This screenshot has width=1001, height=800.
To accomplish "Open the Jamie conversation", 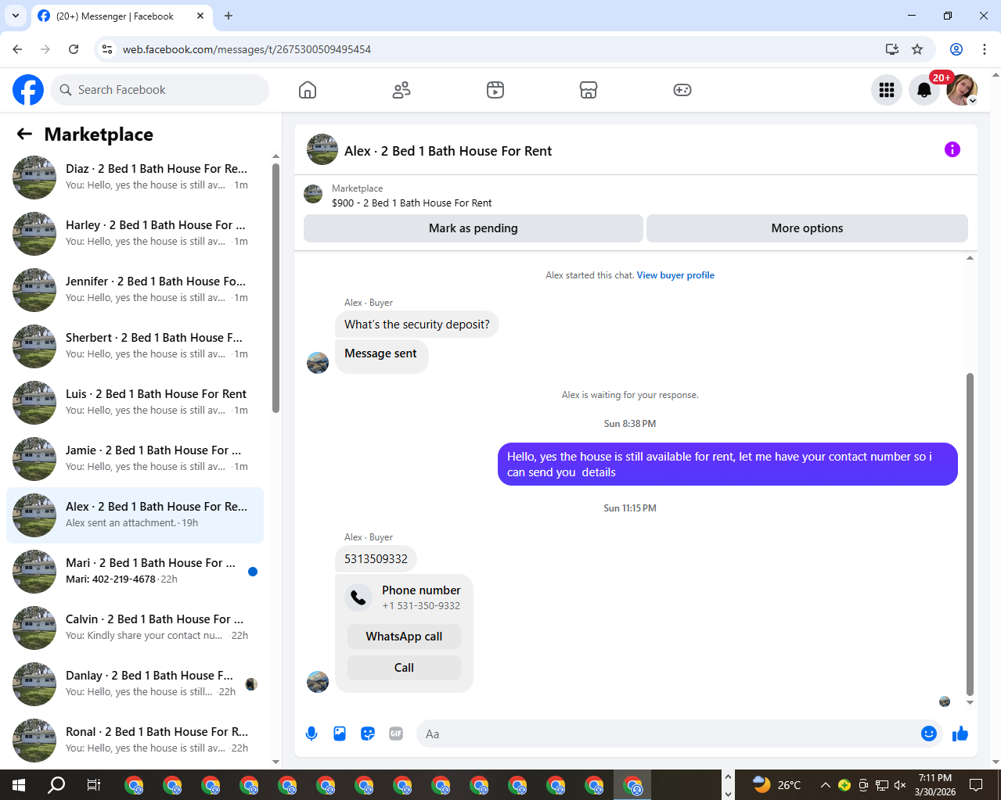I will click(135, 459).
